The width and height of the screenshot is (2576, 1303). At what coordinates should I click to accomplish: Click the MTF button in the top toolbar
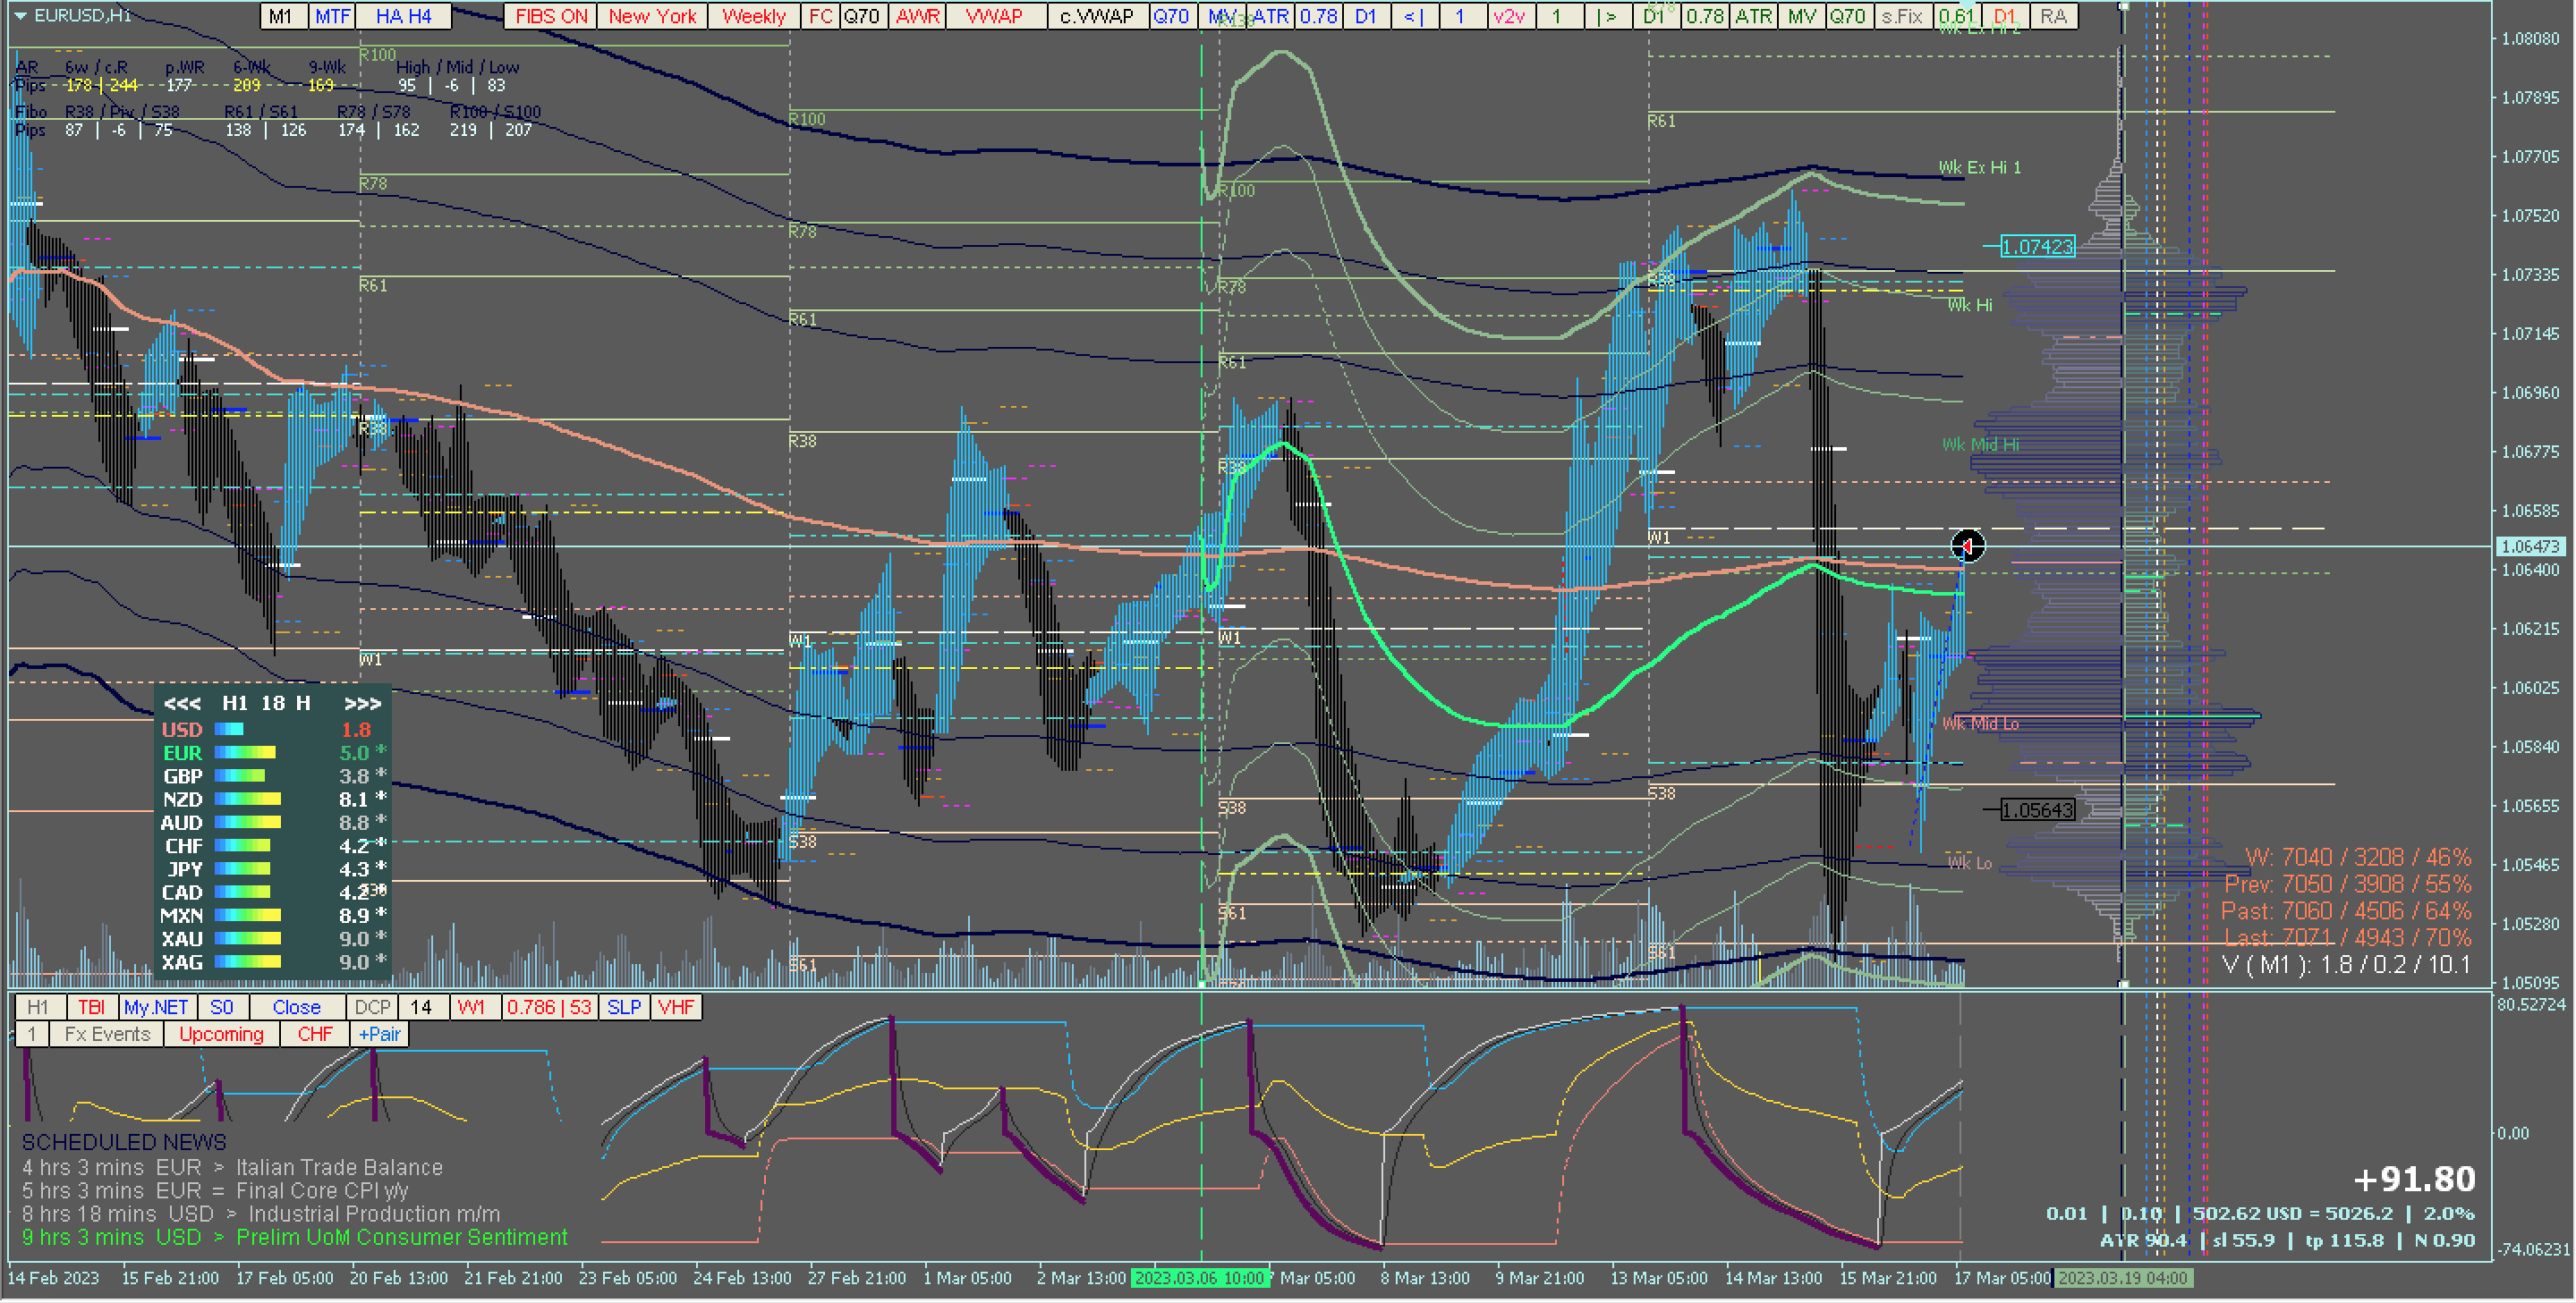pos(332,16)
